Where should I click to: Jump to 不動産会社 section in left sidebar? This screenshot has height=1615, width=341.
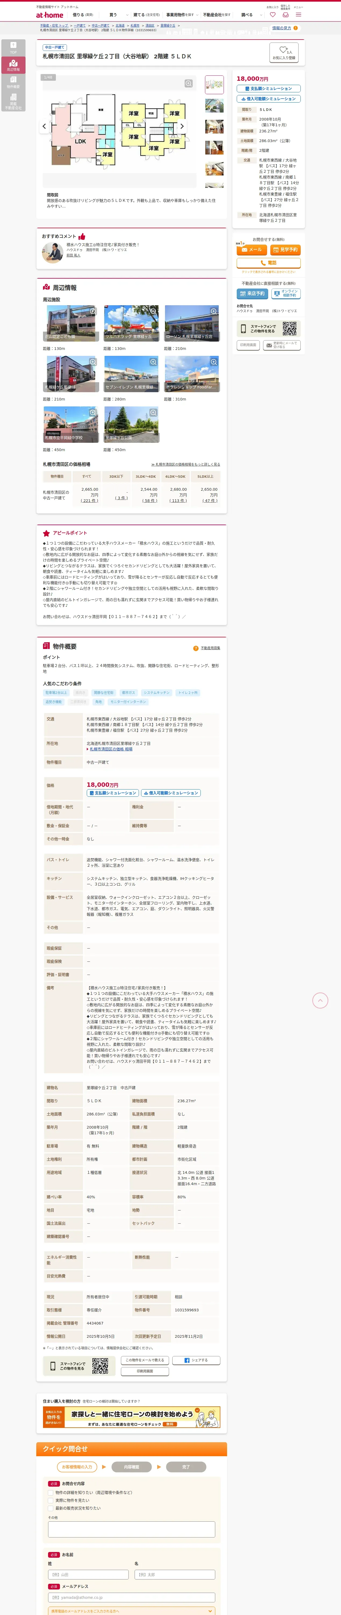coord(13,101)
